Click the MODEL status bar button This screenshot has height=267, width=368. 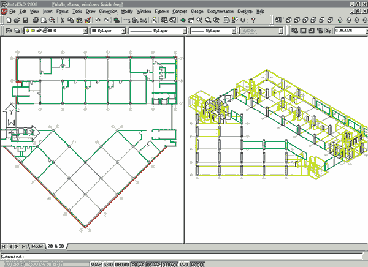(199, 264)
